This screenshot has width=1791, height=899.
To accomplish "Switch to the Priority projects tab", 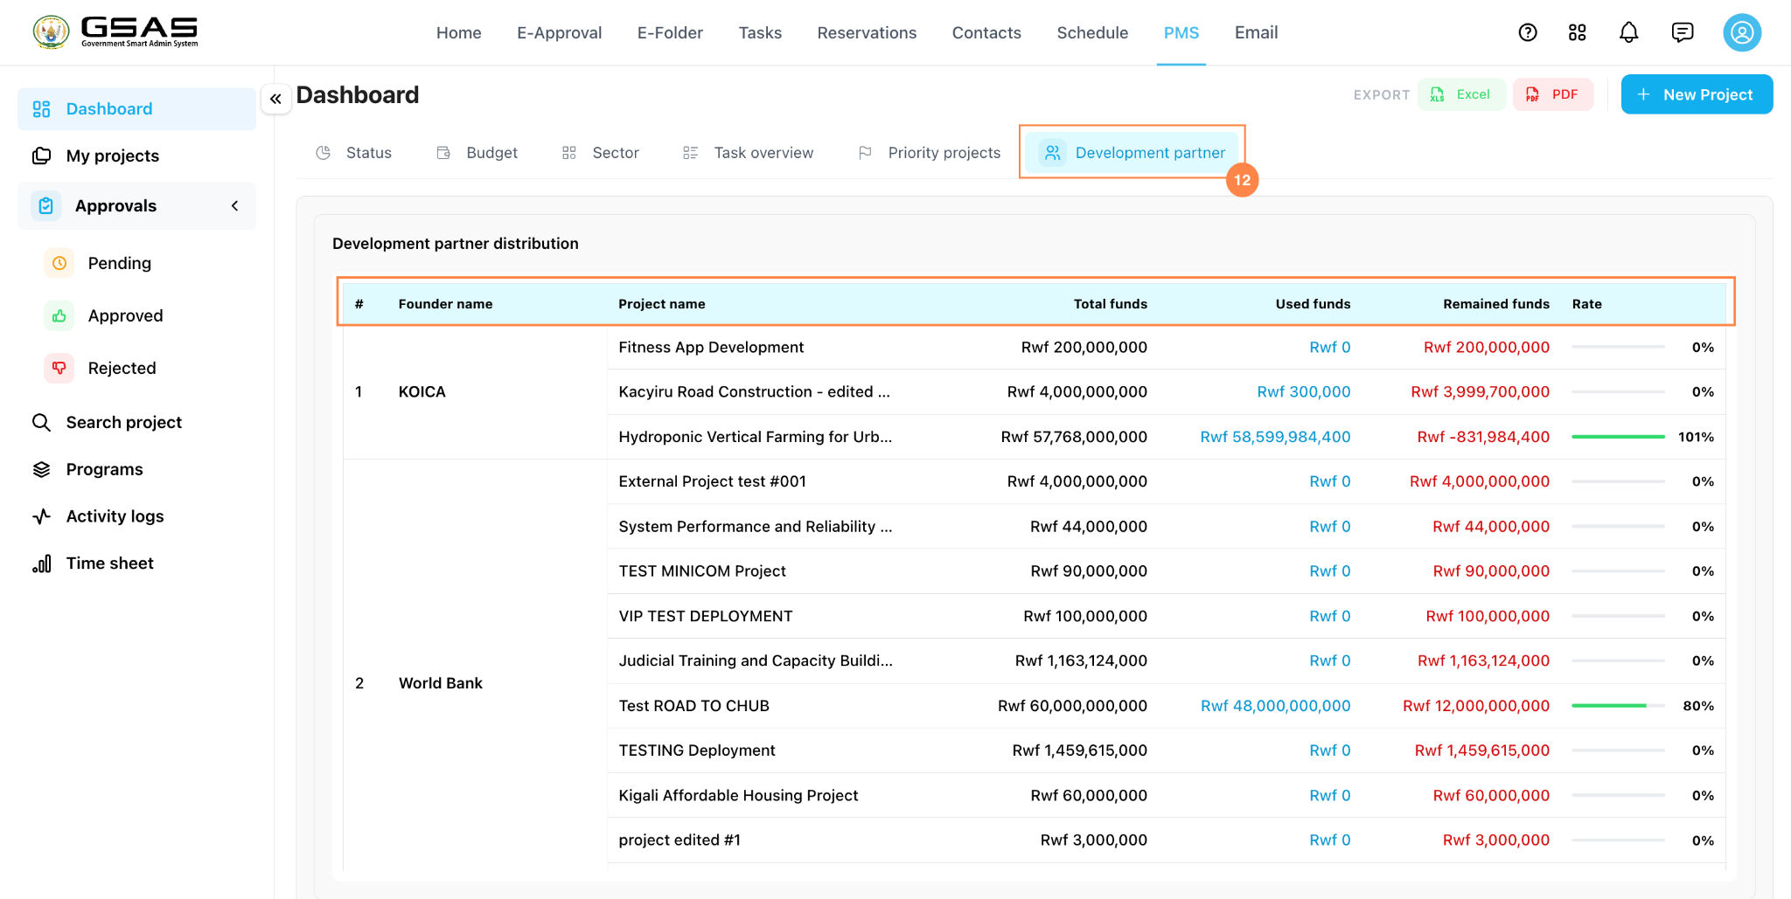I will pos(930,153).
